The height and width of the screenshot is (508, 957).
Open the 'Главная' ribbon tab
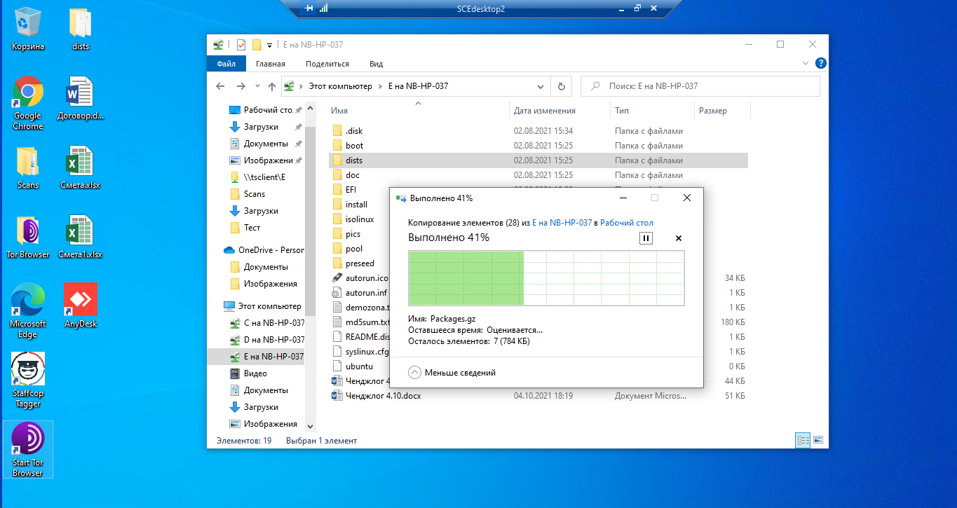[x=270, y=64]
